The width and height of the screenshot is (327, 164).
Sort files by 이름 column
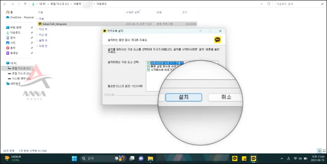tap(40, 12)
